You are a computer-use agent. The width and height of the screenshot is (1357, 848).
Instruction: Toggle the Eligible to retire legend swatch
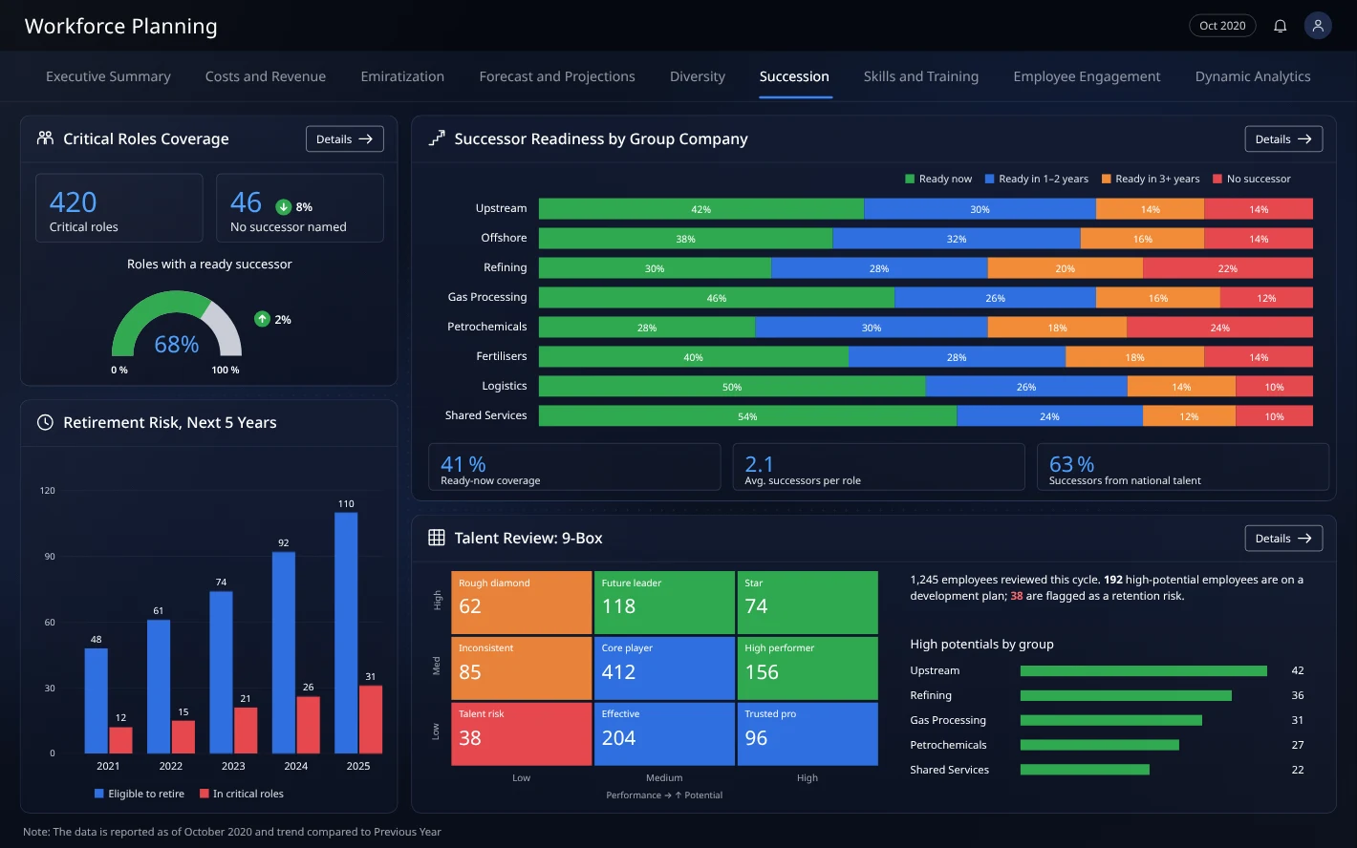click(99, 794)
